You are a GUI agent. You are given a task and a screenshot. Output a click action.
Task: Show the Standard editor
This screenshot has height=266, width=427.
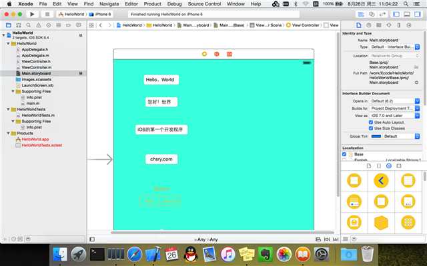[361, 14]
